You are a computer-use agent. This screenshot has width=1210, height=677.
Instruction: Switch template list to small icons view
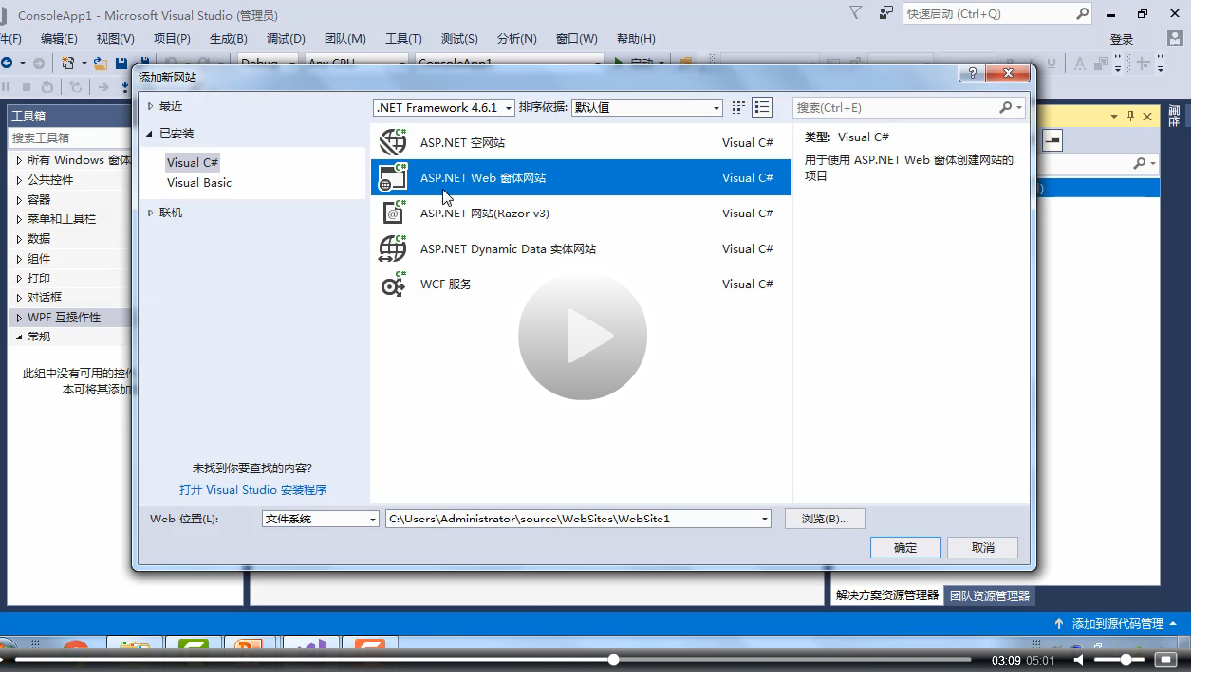[738, 107]
